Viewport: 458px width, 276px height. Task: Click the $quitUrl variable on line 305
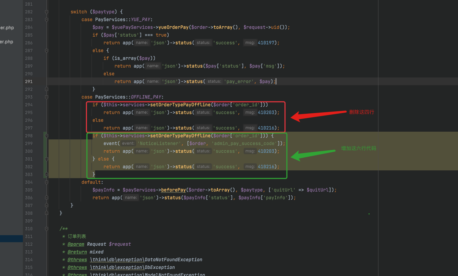pos(318,190)
